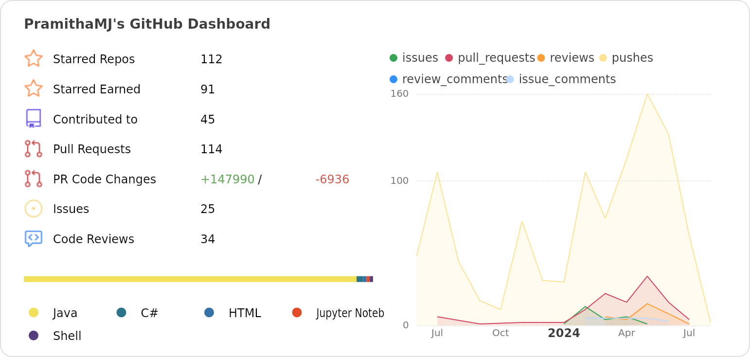Click the red pull_requests legend dot
This screenshot has width=750, height=357.
coord(449,58)
